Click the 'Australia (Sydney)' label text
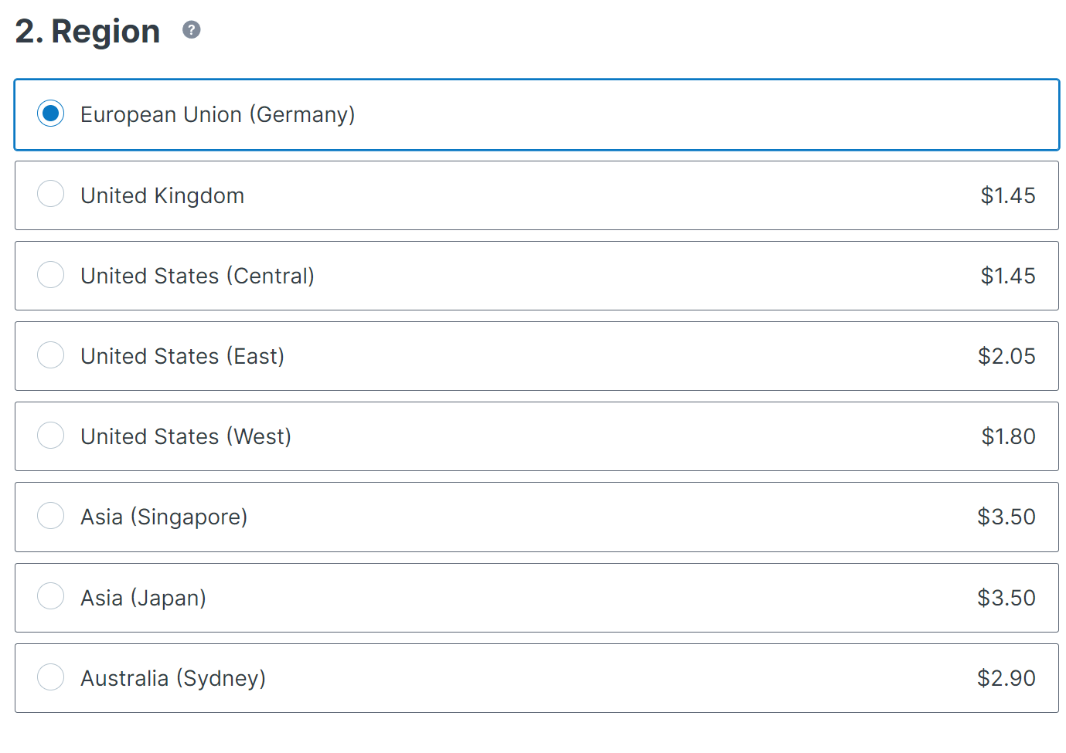Image resolution: width=1066 pixels, height=753 pixels. pyautogui.click(x=173, y=678)
